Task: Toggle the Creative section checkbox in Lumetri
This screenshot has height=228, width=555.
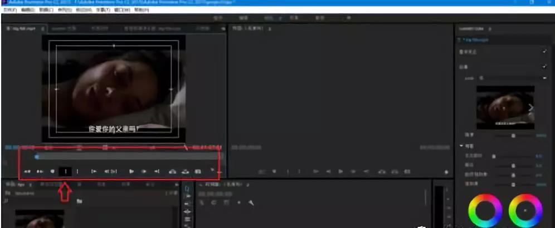Action: [544, 67]
